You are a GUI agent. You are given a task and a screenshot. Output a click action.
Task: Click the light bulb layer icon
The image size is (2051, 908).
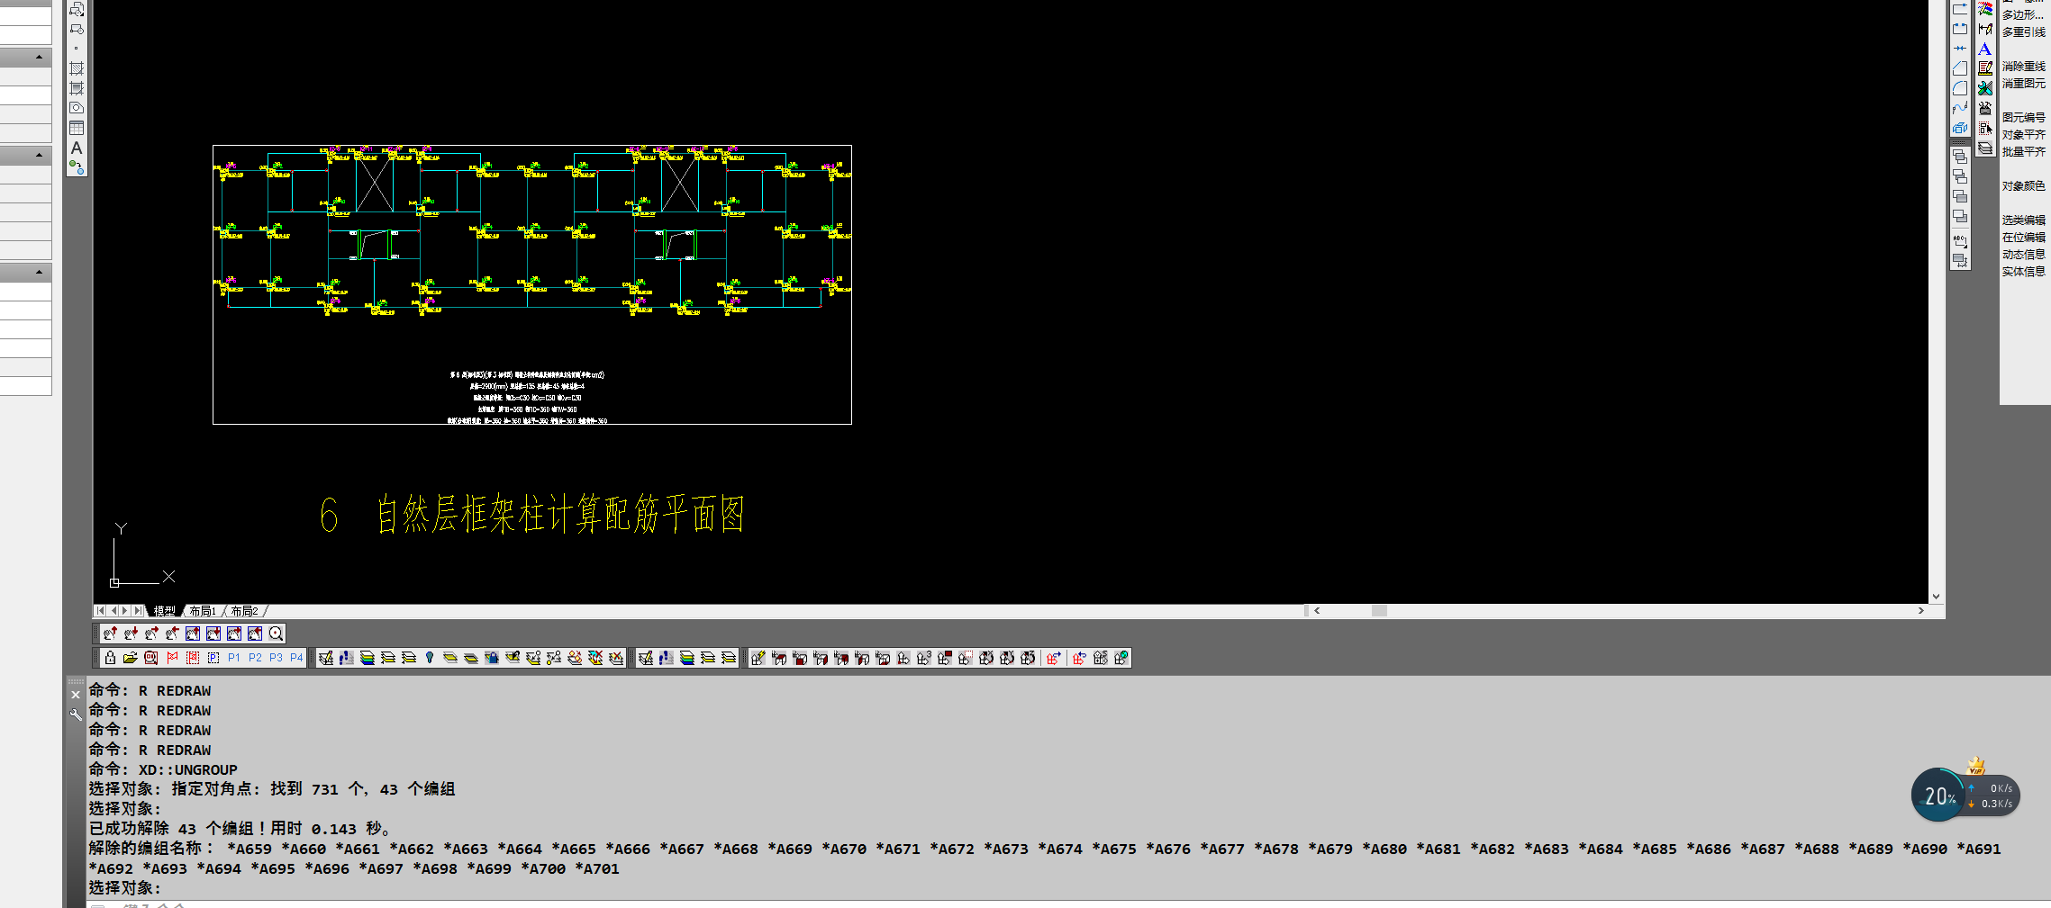(x=430, y=658)
